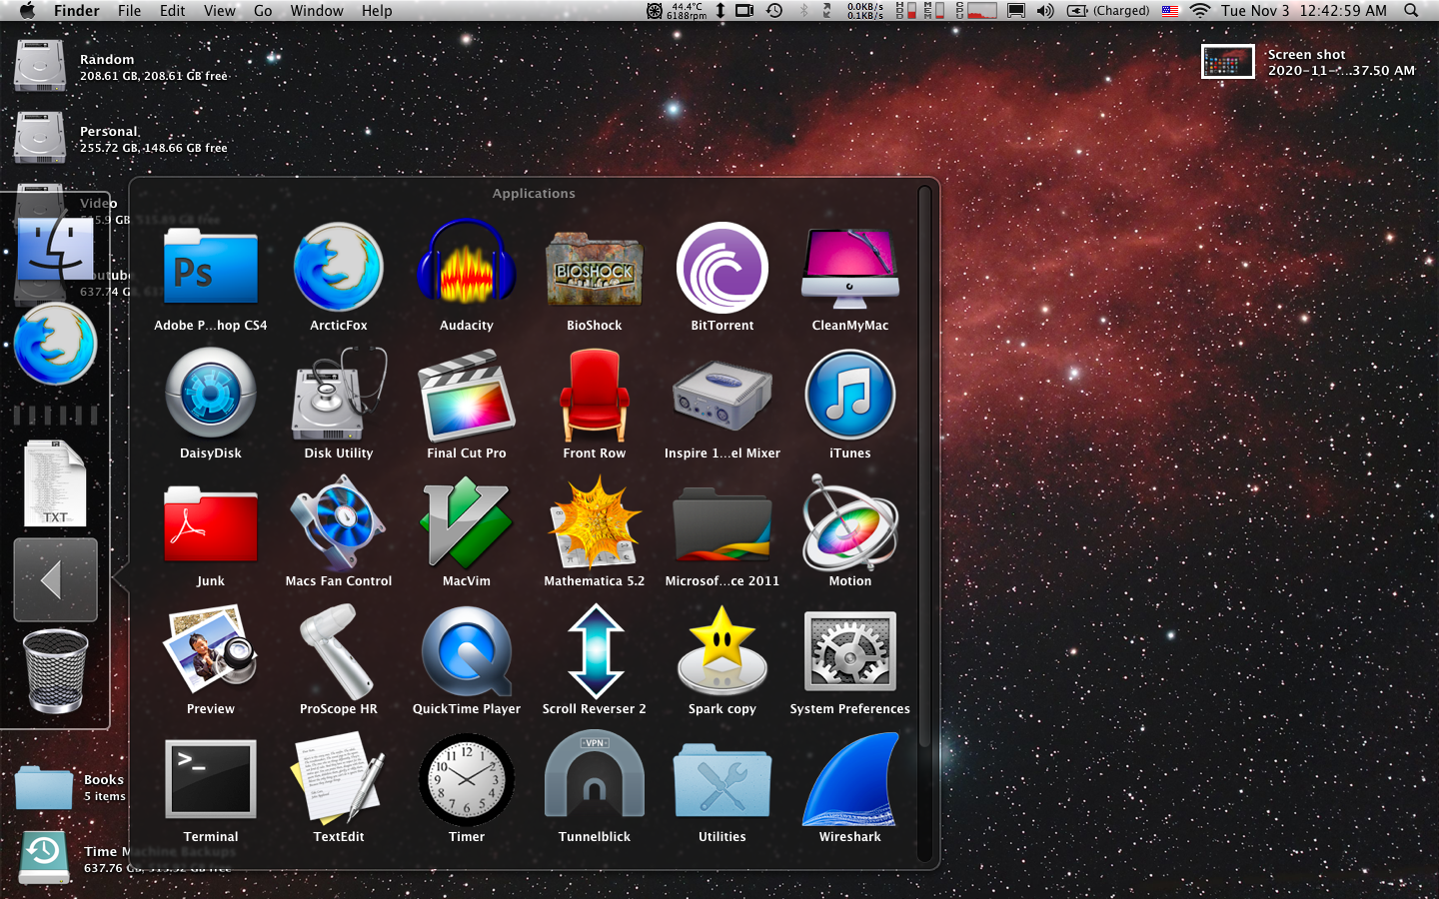Screen dimensions: 1439x899
Task: Select the Random drive on desktop
Action: pos(40,66)
